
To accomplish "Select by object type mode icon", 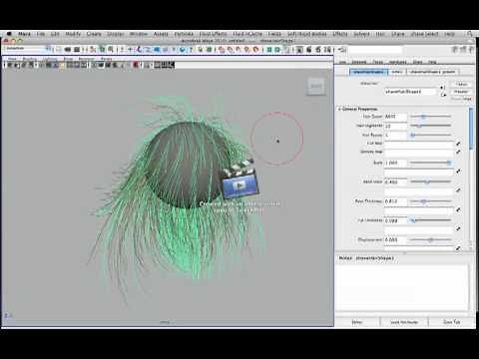I will tap(102, 50).
